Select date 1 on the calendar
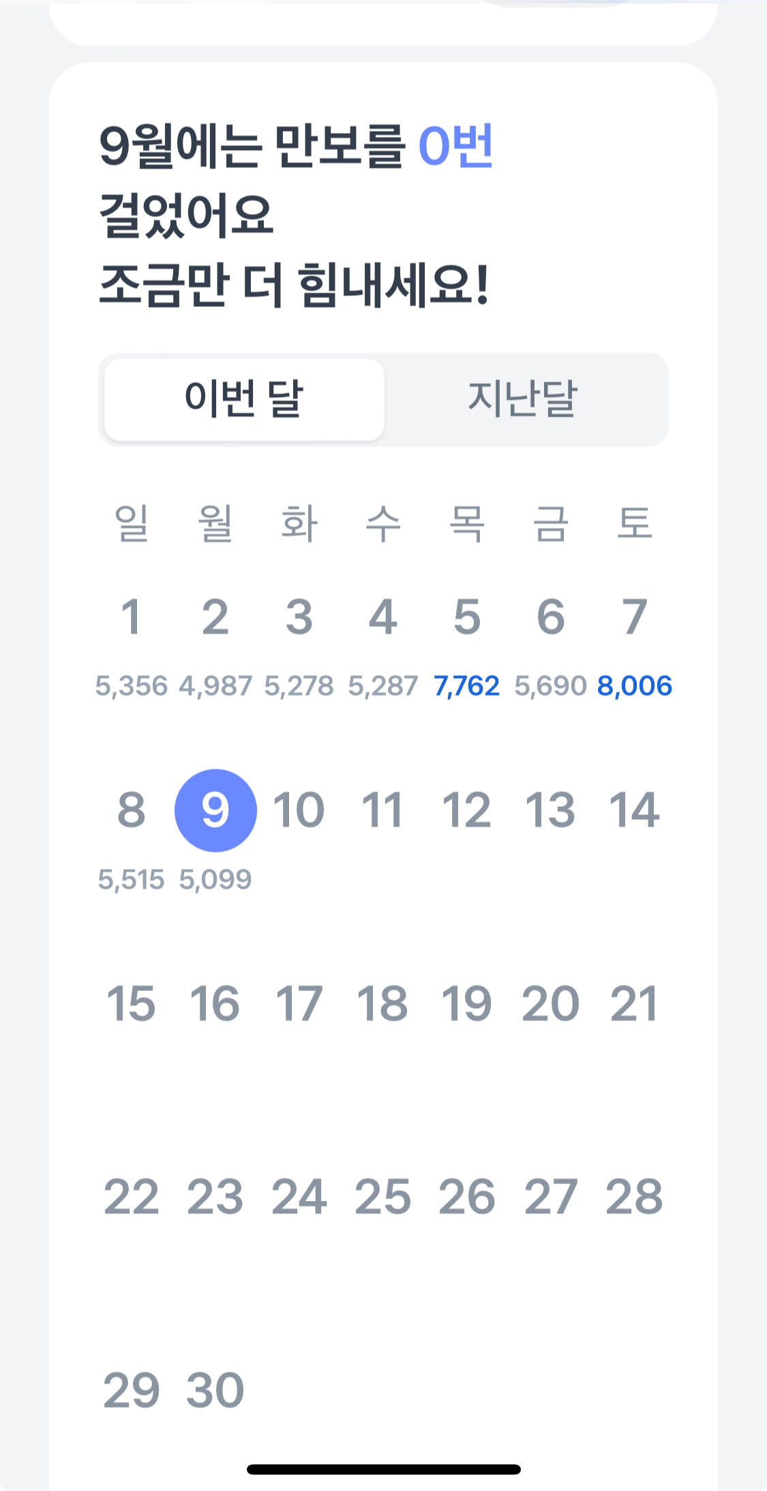Screen dimensions: 767x1491 pyautogui.click(x=131, y=617)
